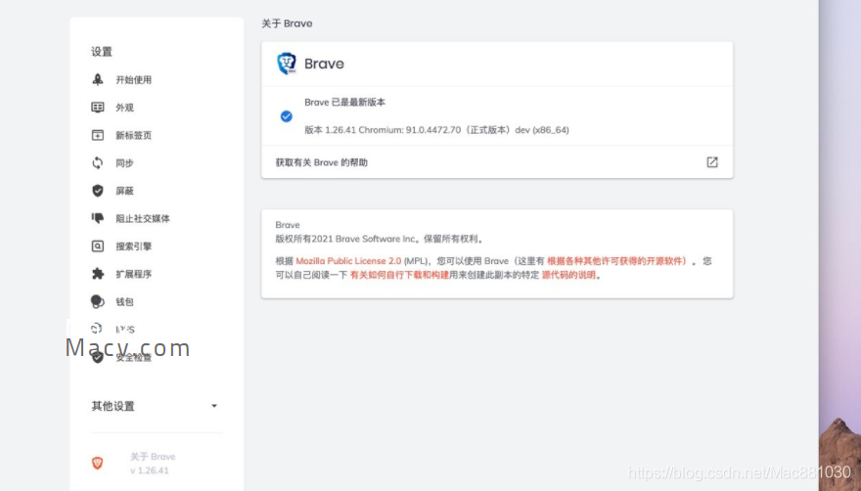
Task: Click the appearance icon beside 外观
Action: point(98,107)
